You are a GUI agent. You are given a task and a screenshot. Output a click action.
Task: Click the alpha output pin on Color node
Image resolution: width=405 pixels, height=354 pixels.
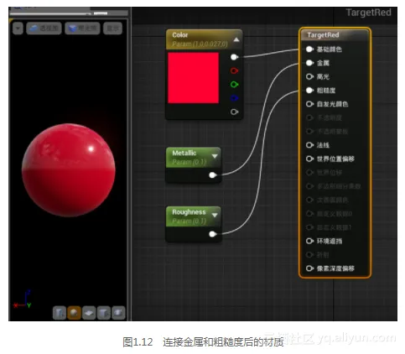[x=234, y=112]
